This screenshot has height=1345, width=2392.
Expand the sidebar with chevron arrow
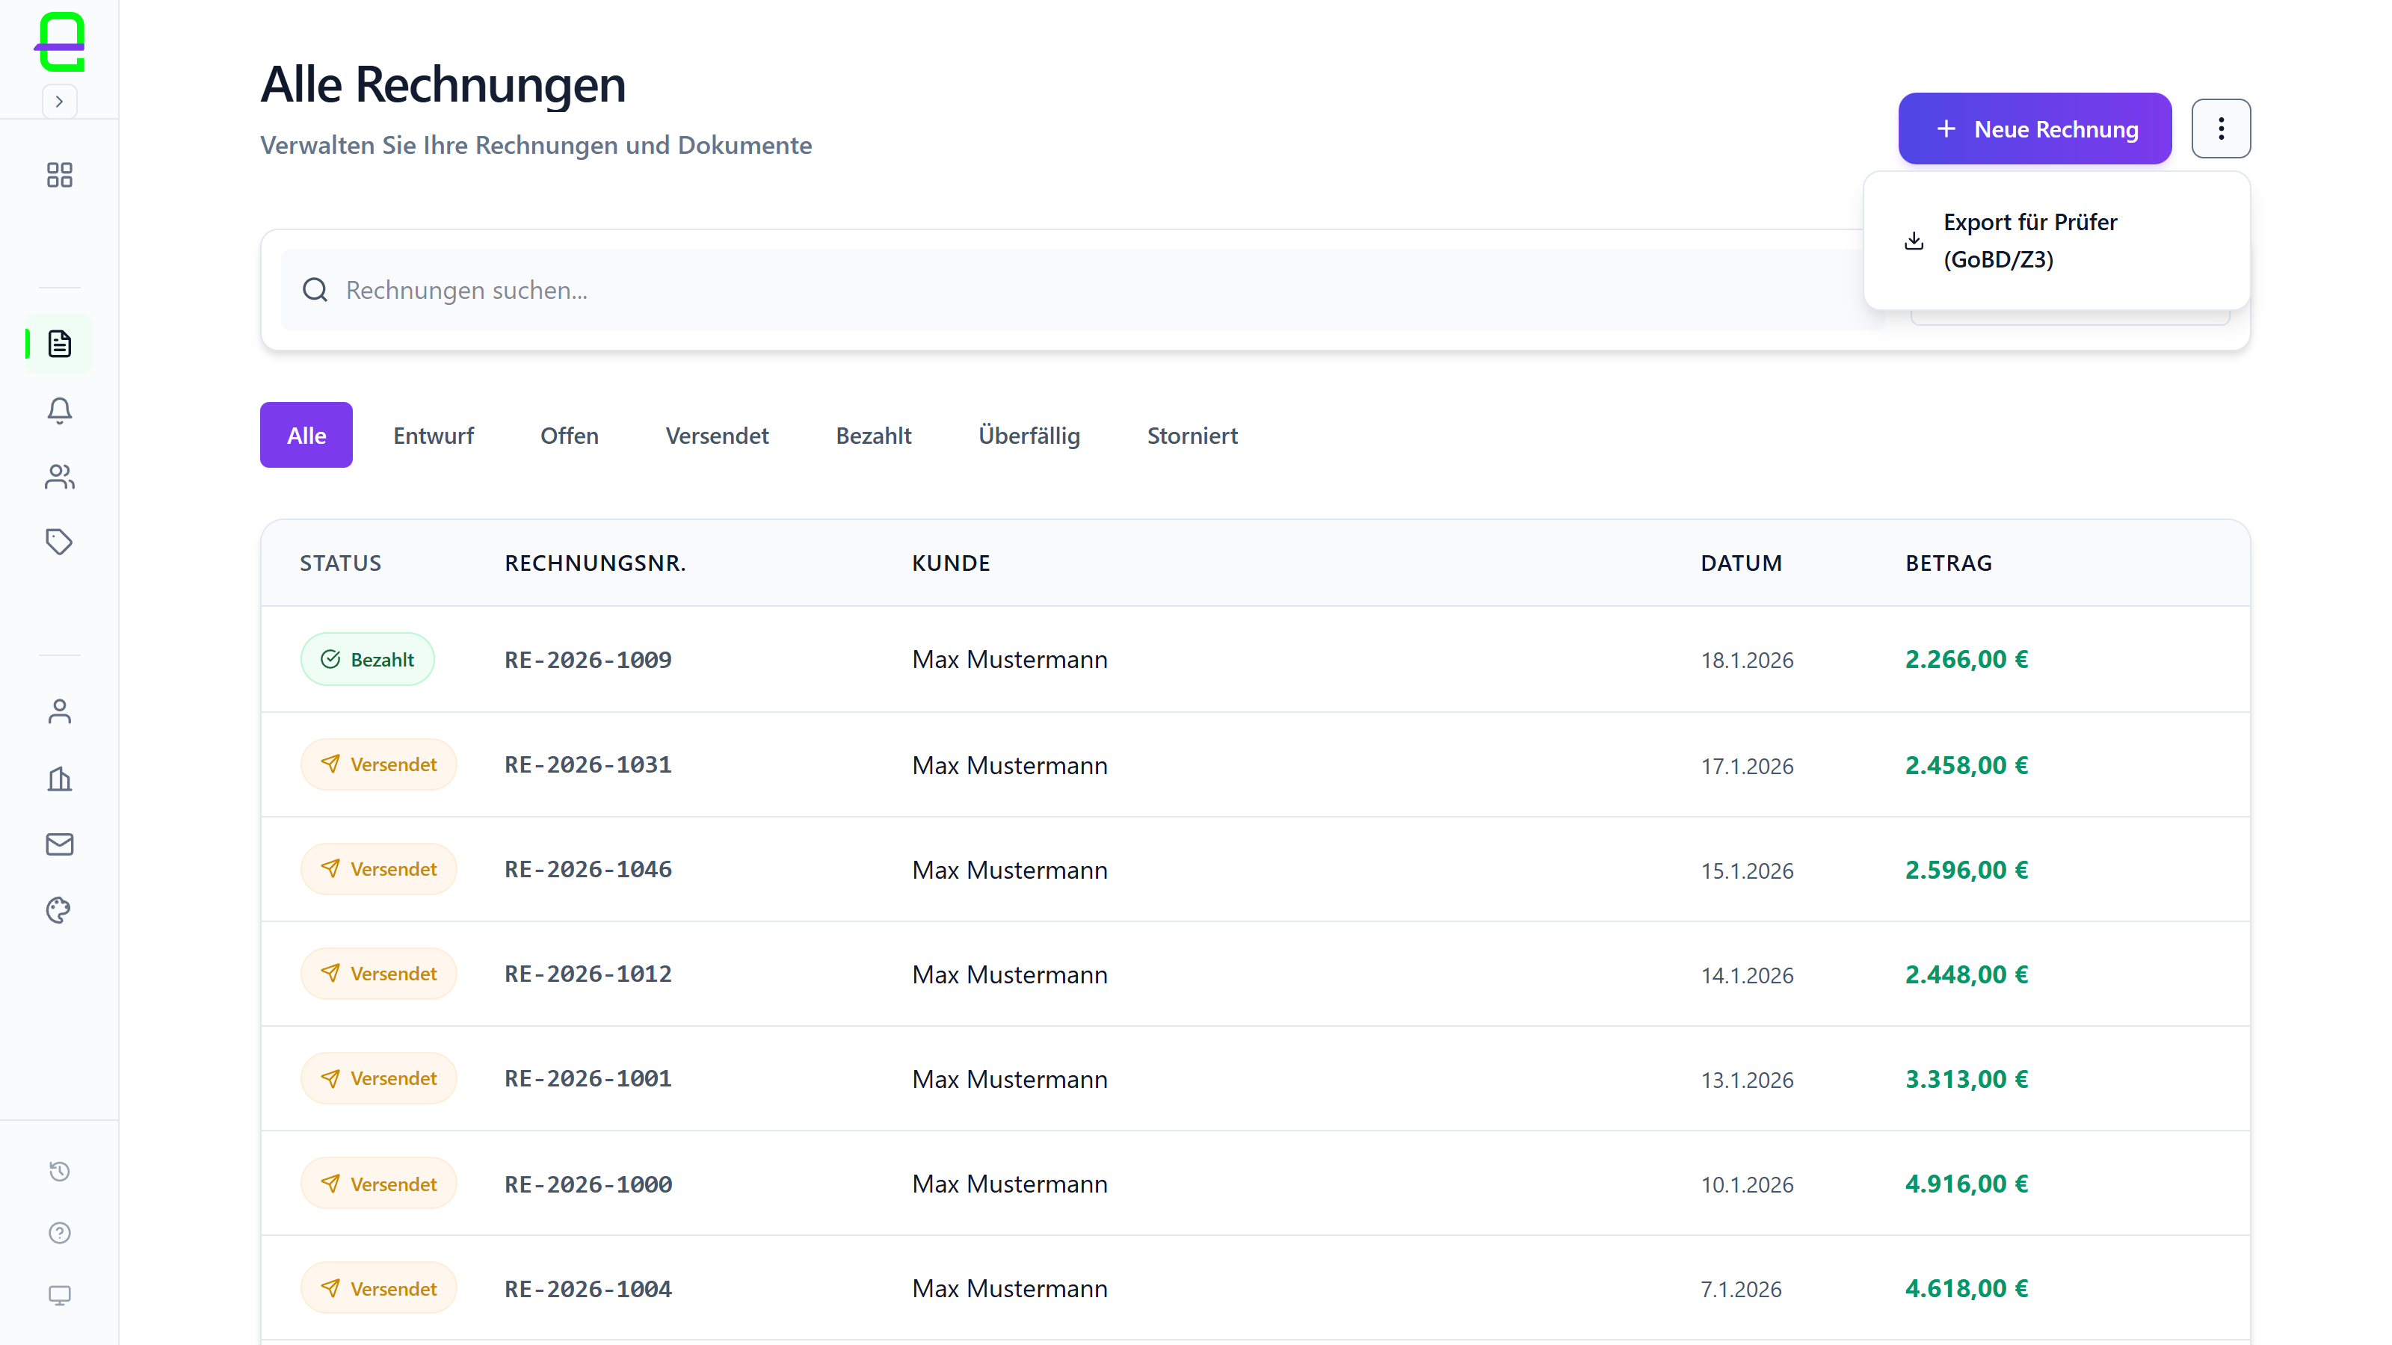coord(60,101)
